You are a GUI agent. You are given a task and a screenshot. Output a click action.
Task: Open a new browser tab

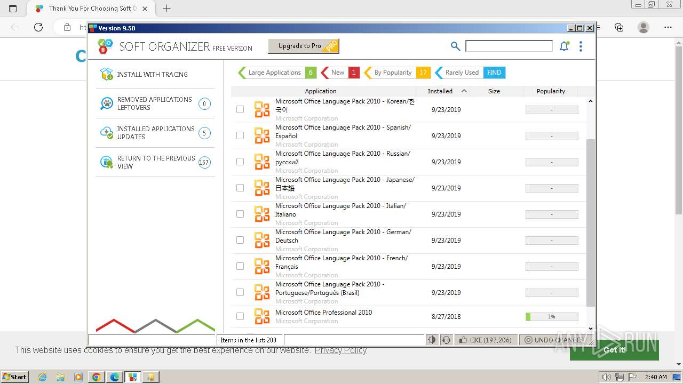(x=166, y=9)
